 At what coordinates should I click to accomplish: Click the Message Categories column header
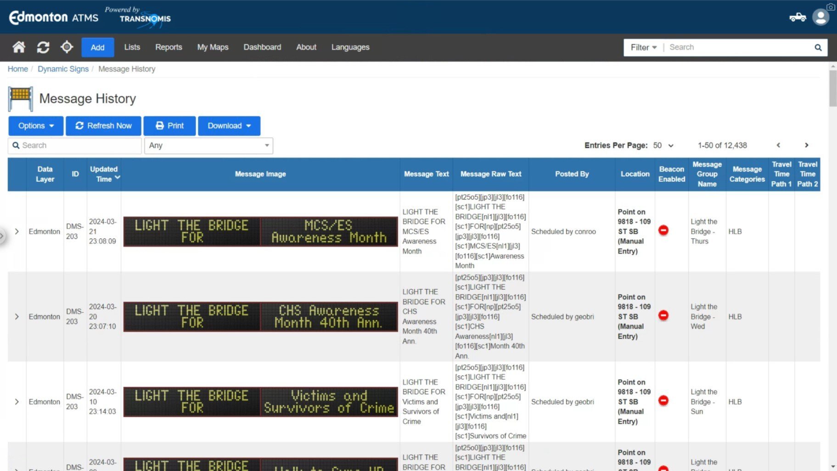[747, 174]
